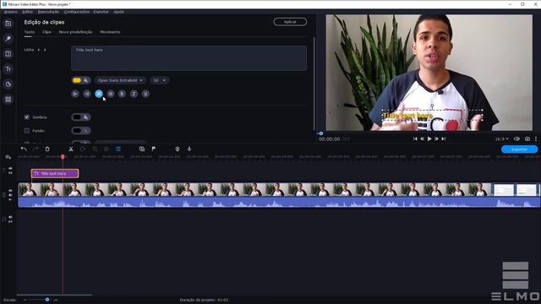Toggle italic text formatting
This screenshot has height=304, width=541.
coord(134,94)
